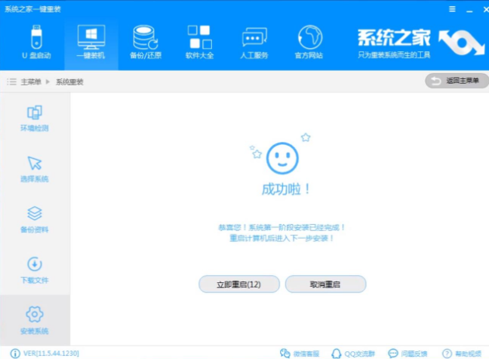This screenshot has width=489, height=359.
Task: Visit the 官方网站 official website
Action: [x=309, y=42]
